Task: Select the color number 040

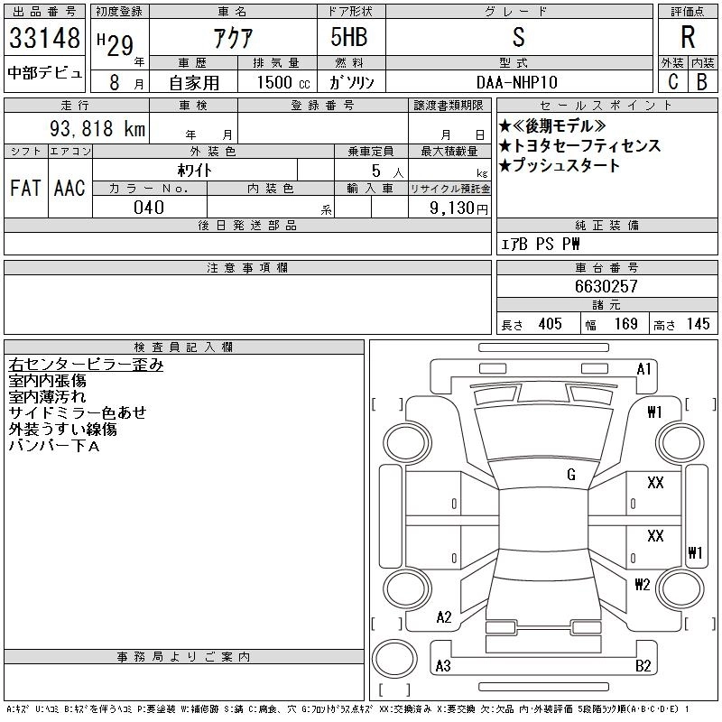Action: point(149,208)
